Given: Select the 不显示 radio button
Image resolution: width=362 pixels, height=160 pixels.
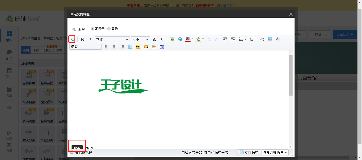Looking at the screenshot, I should pos(92,29).
